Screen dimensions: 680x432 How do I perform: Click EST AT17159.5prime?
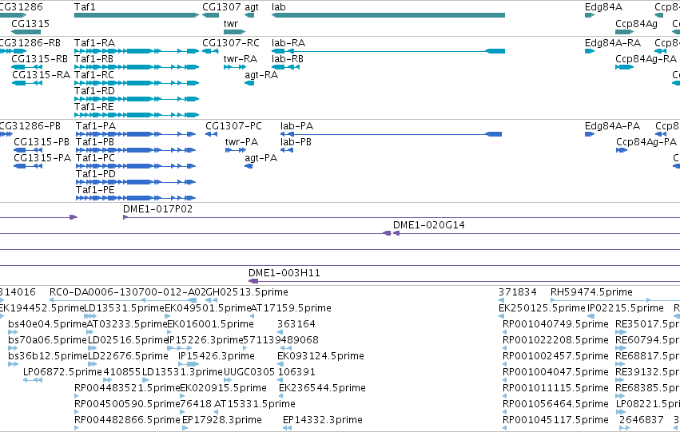tap(291, 308)
